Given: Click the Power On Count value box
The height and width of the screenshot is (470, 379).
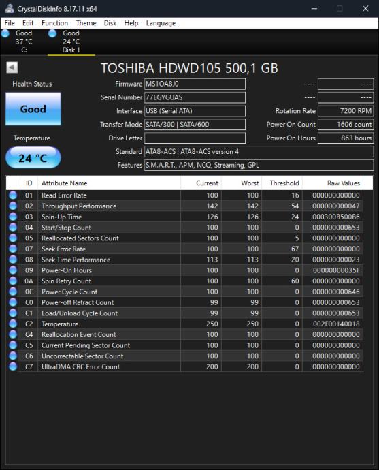Looking at the screenshot, I should pos(346,125).
